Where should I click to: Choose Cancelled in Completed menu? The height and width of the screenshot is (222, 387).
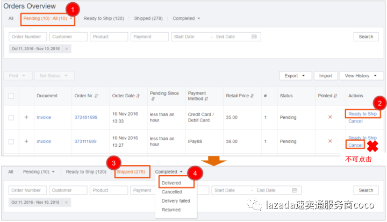click(x=171, y=192)
